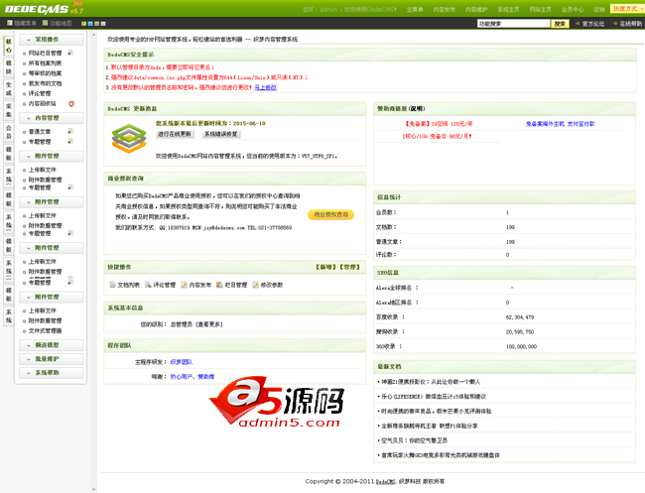Image resolution: width=645 pixels, height=493 pixels.
Task: Open the 热心用户 link
Action: [x=181, y=377]
